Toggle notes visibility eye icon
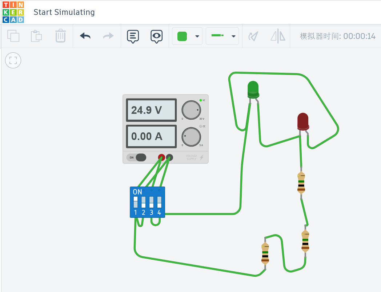The image size is (381, 292). [156, 36]
